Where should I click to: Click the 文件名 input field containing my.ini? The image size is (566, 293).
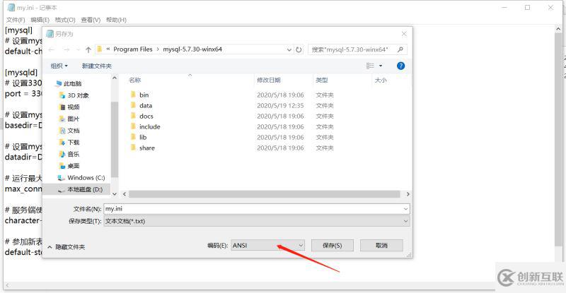[x=257, y=209]
